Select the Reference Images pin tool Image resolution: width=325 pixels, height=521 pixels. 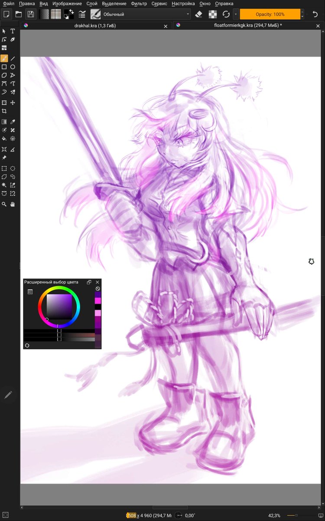[4, 158]
